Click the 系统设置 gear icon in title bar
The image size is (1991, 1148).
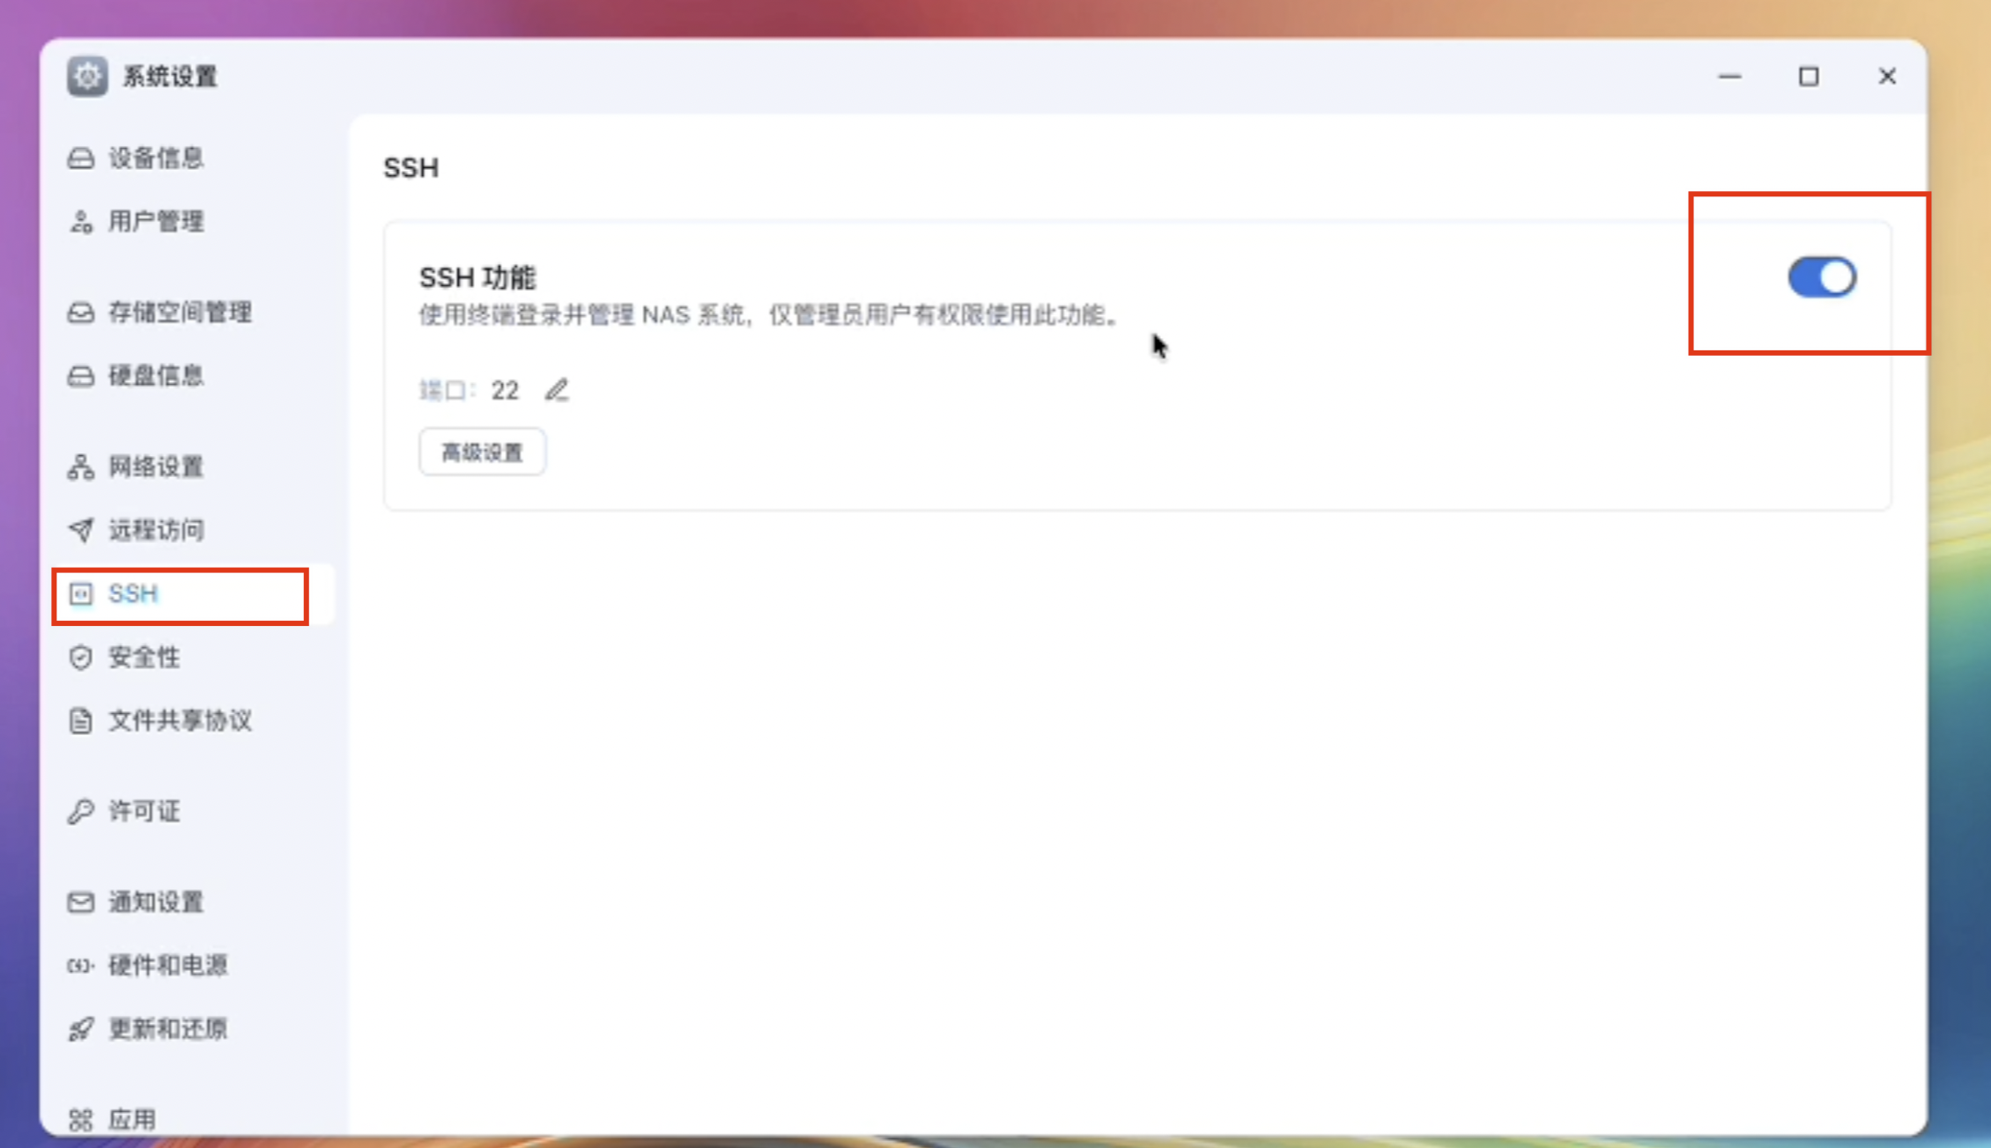87,77
